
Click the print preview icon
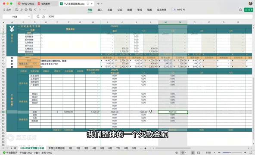pyautogui.click(x=31, y=10)
